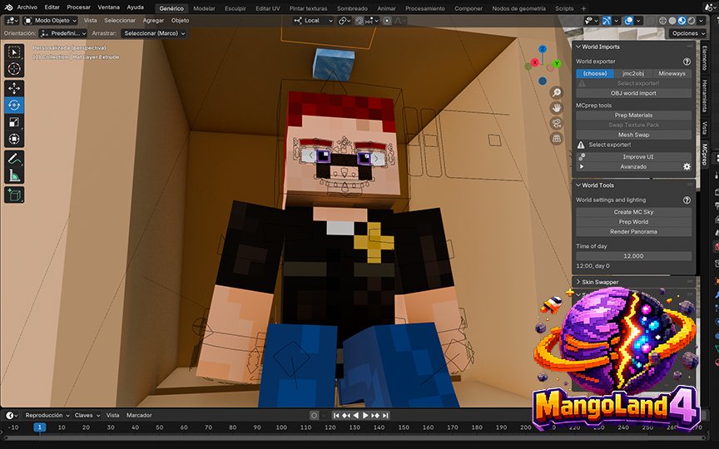Toggle proportional editing in header
719x449 pixels.
point(387,21)
